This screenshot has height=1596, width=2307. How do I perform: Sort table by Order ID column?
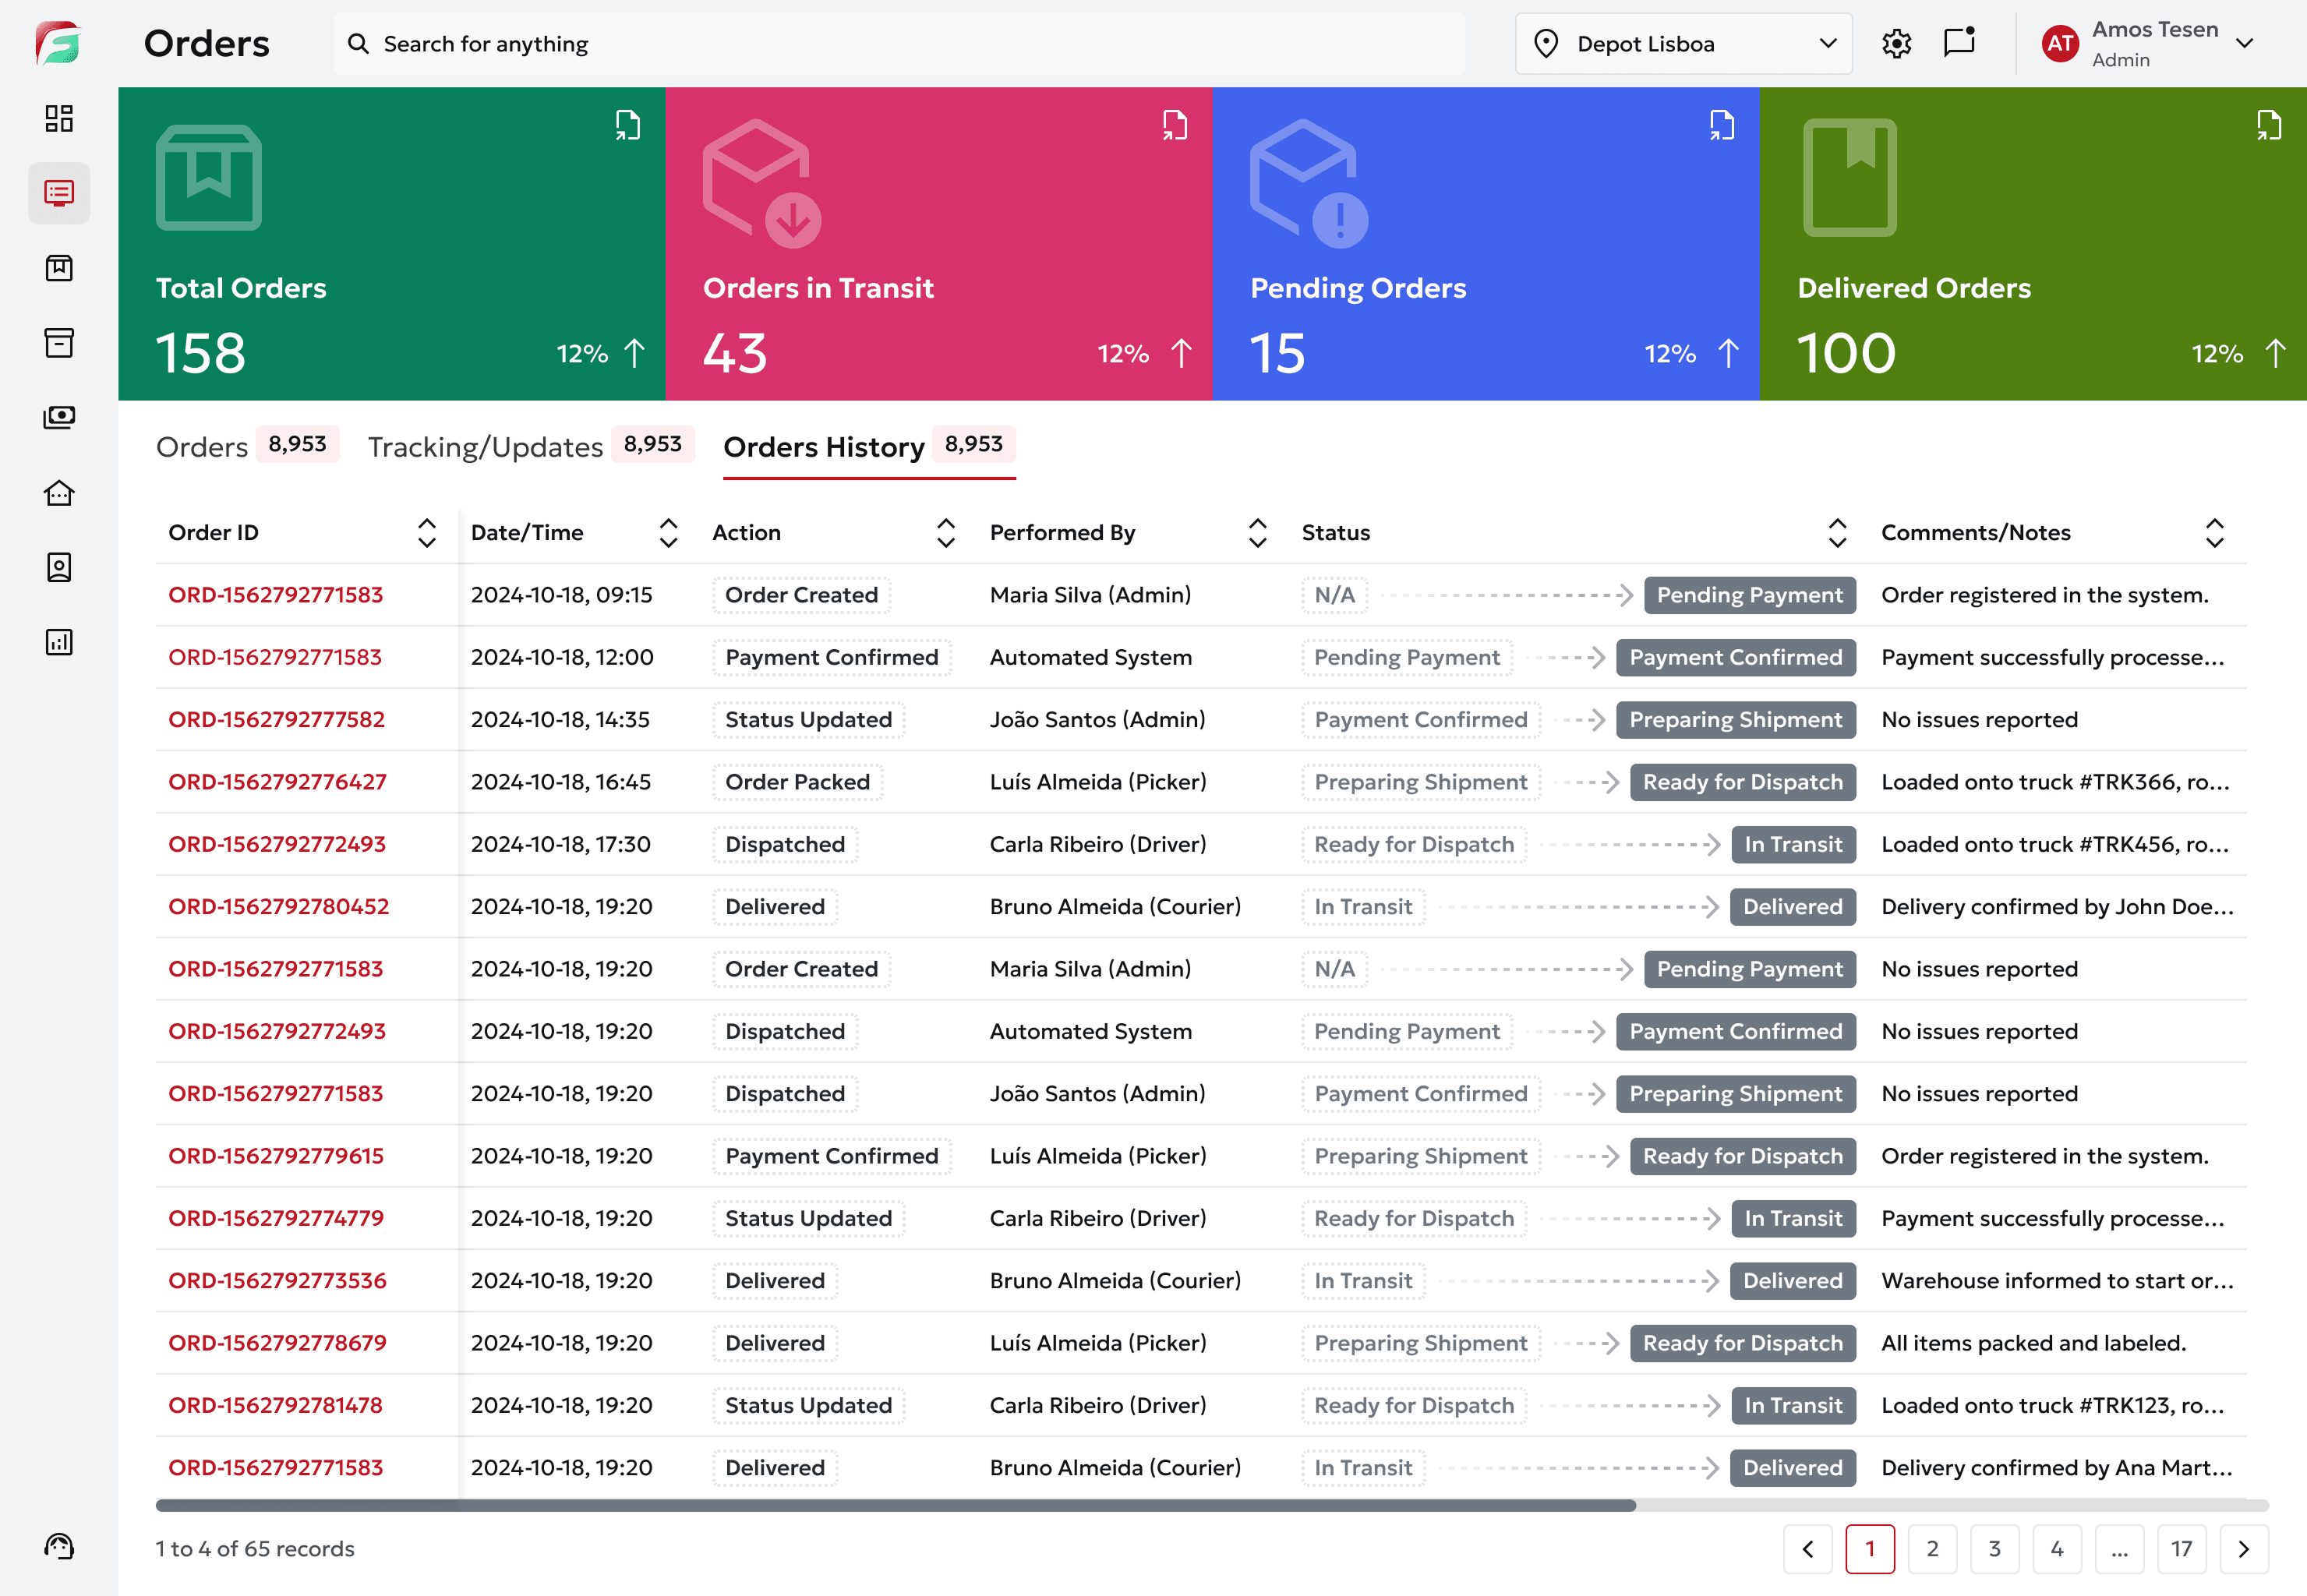pos(426,533)
